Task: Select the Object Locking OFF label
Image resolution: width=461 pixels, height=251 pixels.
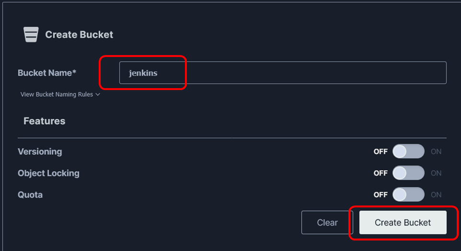Action: 380,173
